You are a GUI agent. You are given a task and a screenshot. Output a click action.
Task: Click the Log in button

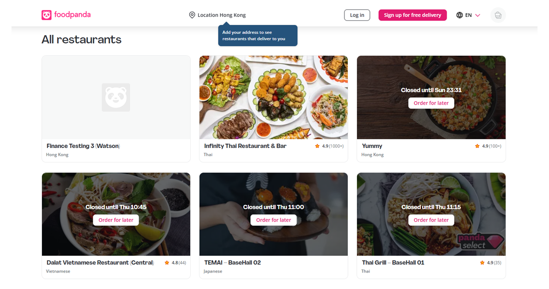(x=357, y=15)
